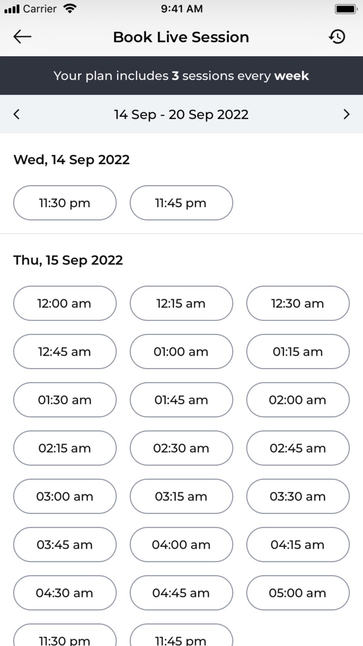Tap the 02:00 am slot
Viewport: 363px width, 646px height.
pos(298,400)
